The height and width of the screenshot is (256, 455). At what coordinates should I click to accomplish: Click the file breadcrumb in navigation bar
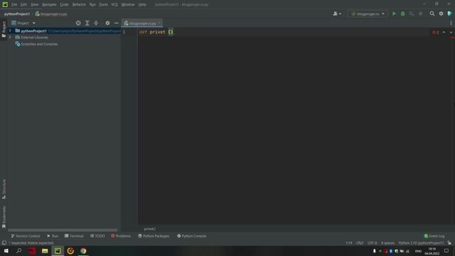[x=51, y=14]
